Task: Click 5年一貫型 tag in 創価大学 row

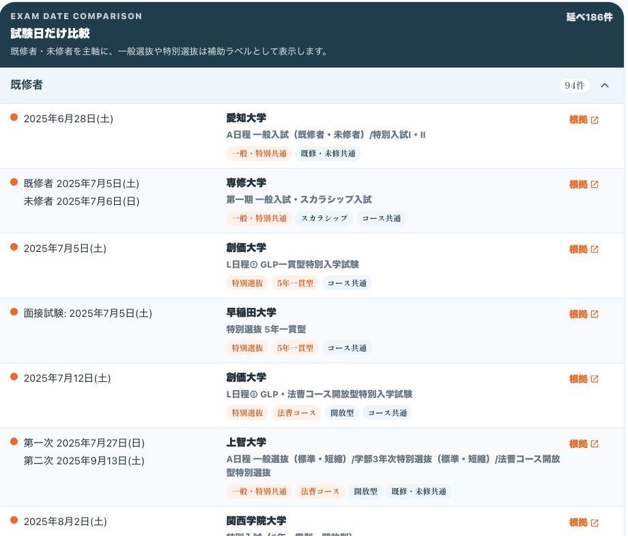Action: tap(295, 283)
